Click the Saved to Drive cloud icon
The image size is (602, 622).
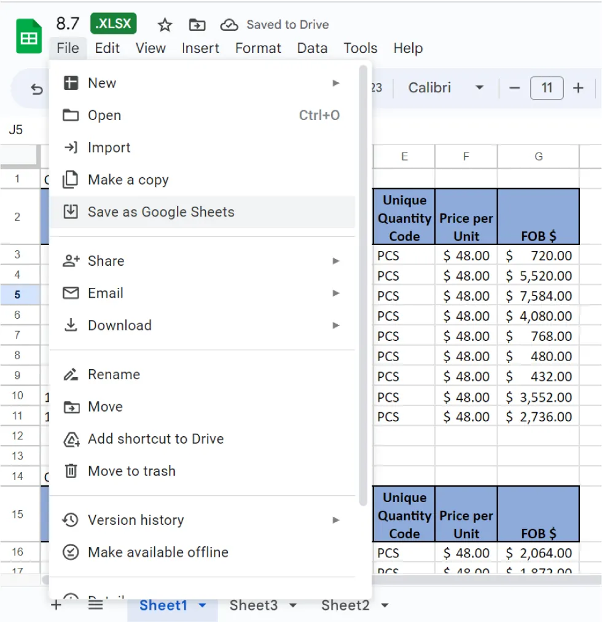(x=229, y=25)
